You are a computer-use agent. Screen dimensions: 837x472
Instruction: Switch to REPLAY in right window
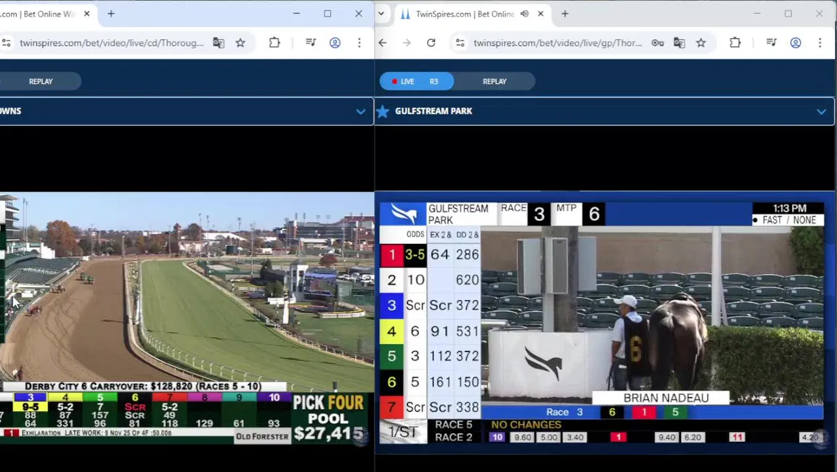(x=494, y=81)
